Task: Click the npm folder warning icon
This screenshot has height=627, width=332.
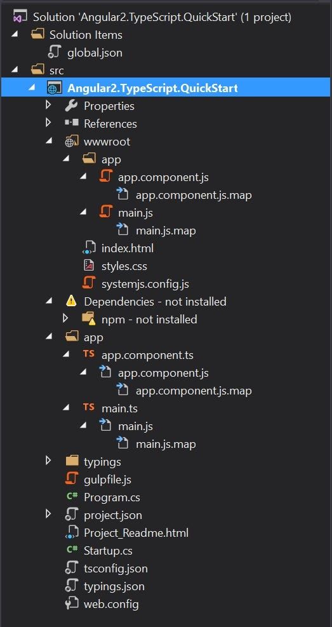Action: pos(89,319)
